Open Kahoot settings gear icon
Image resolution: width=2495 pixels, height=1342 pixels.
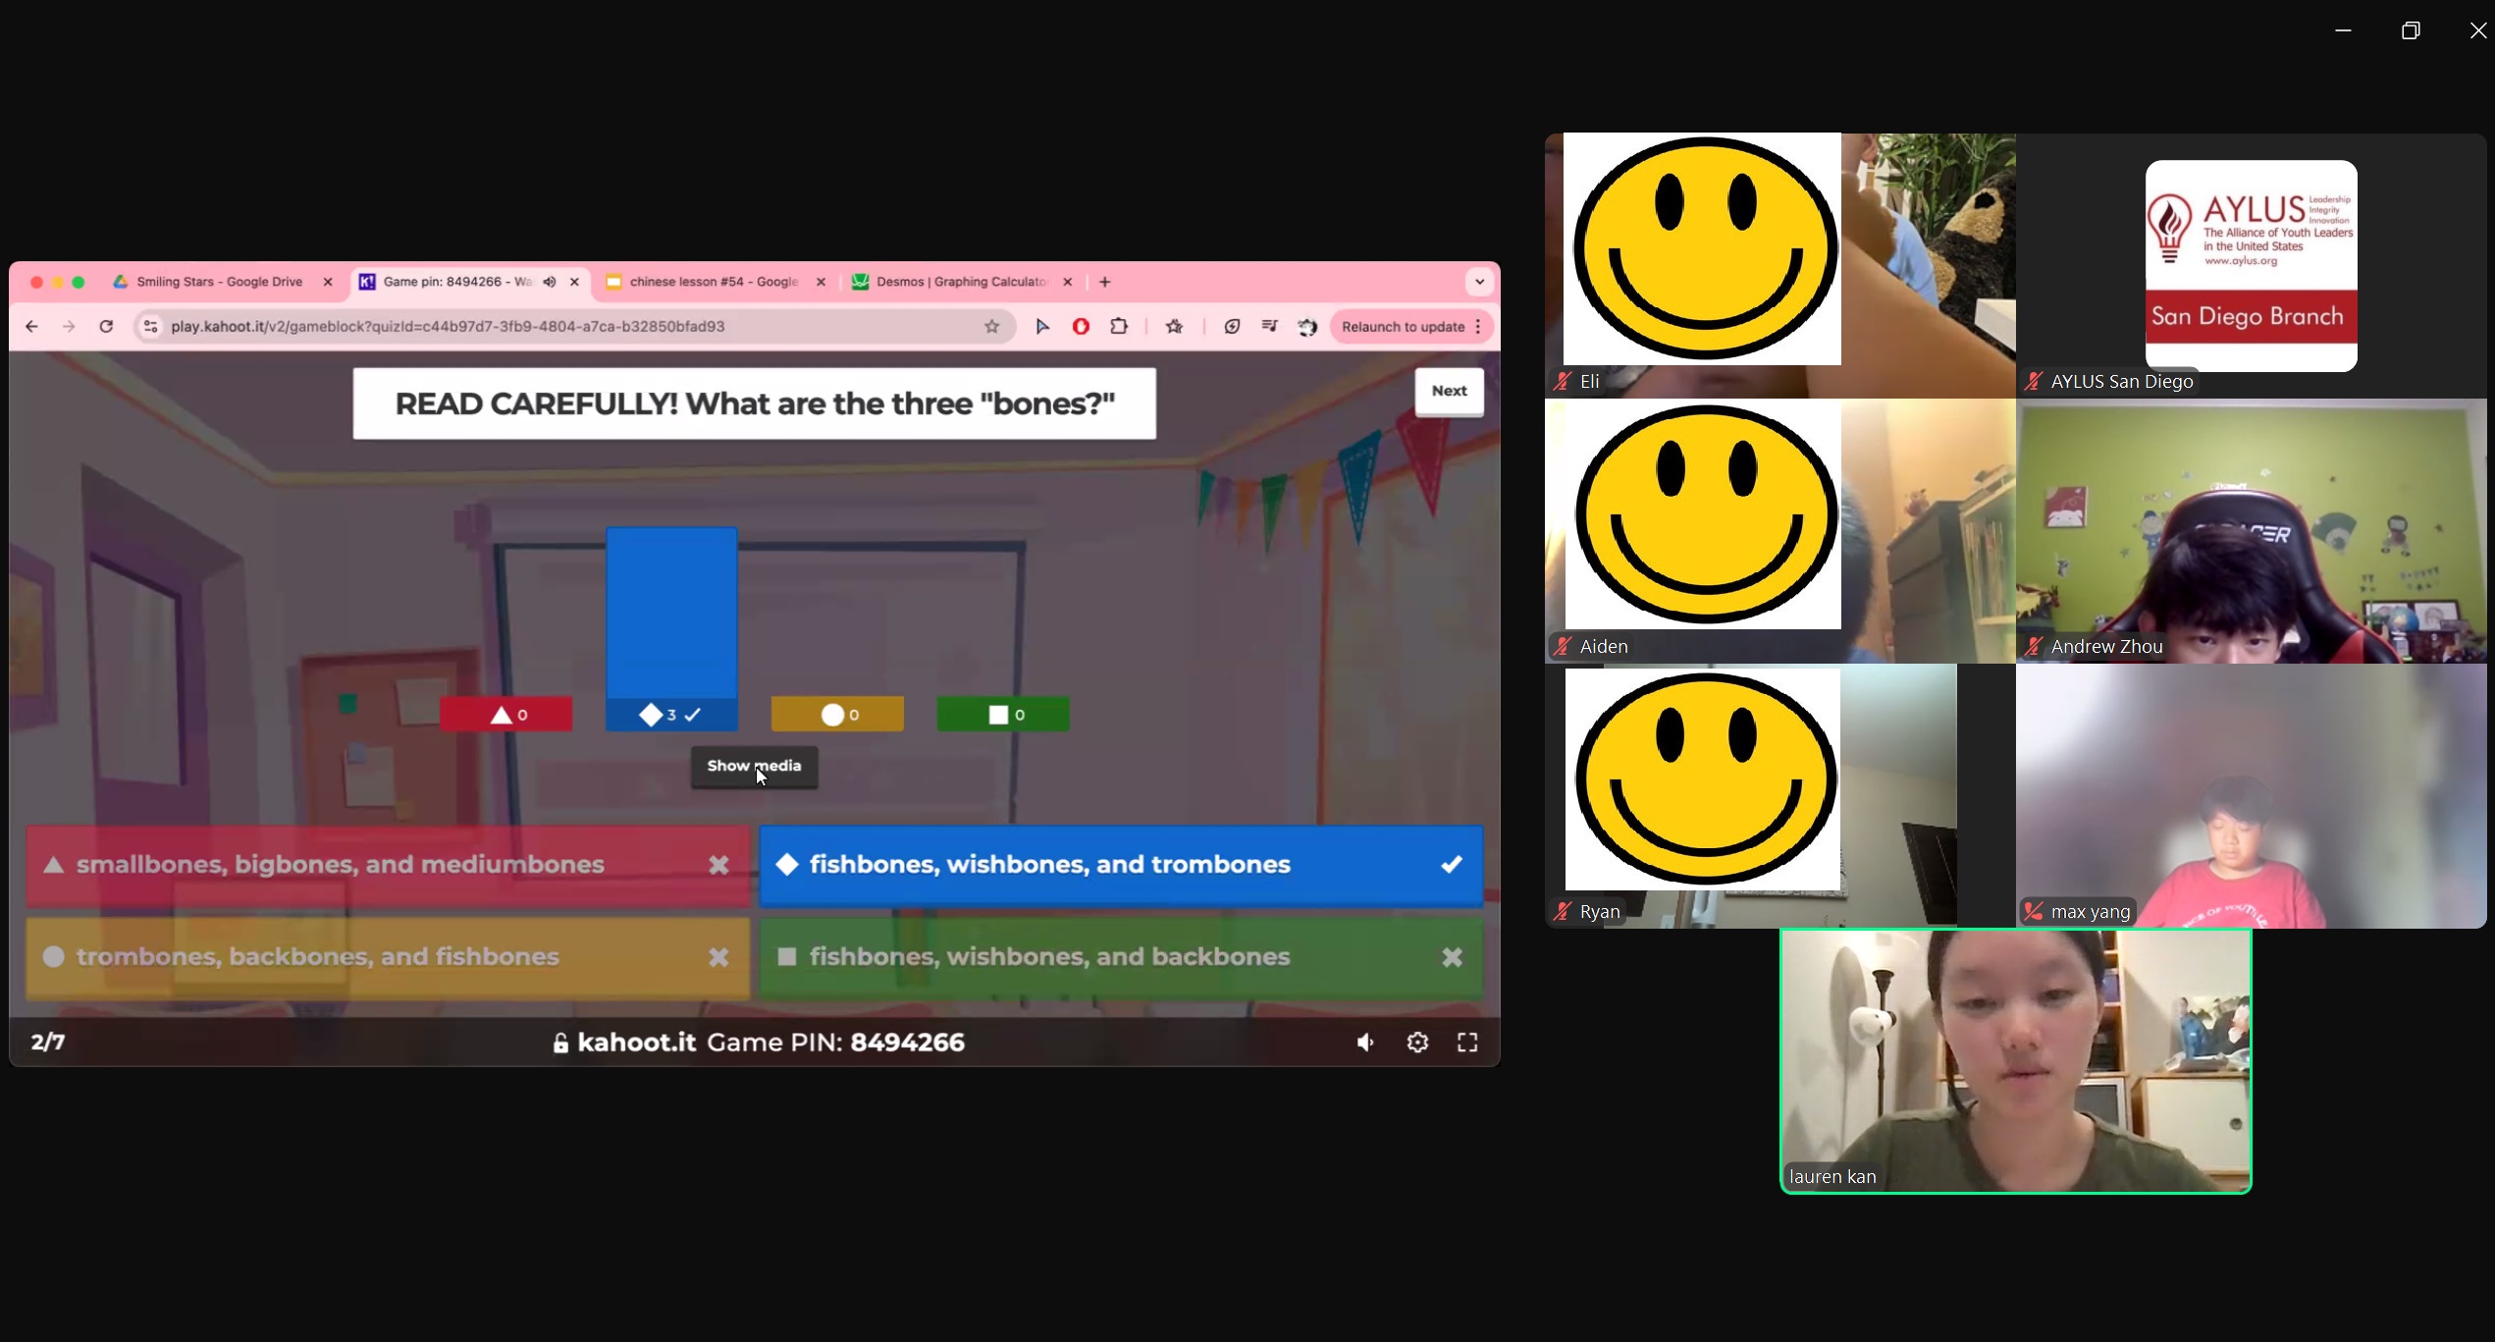click(1417, 1043)
